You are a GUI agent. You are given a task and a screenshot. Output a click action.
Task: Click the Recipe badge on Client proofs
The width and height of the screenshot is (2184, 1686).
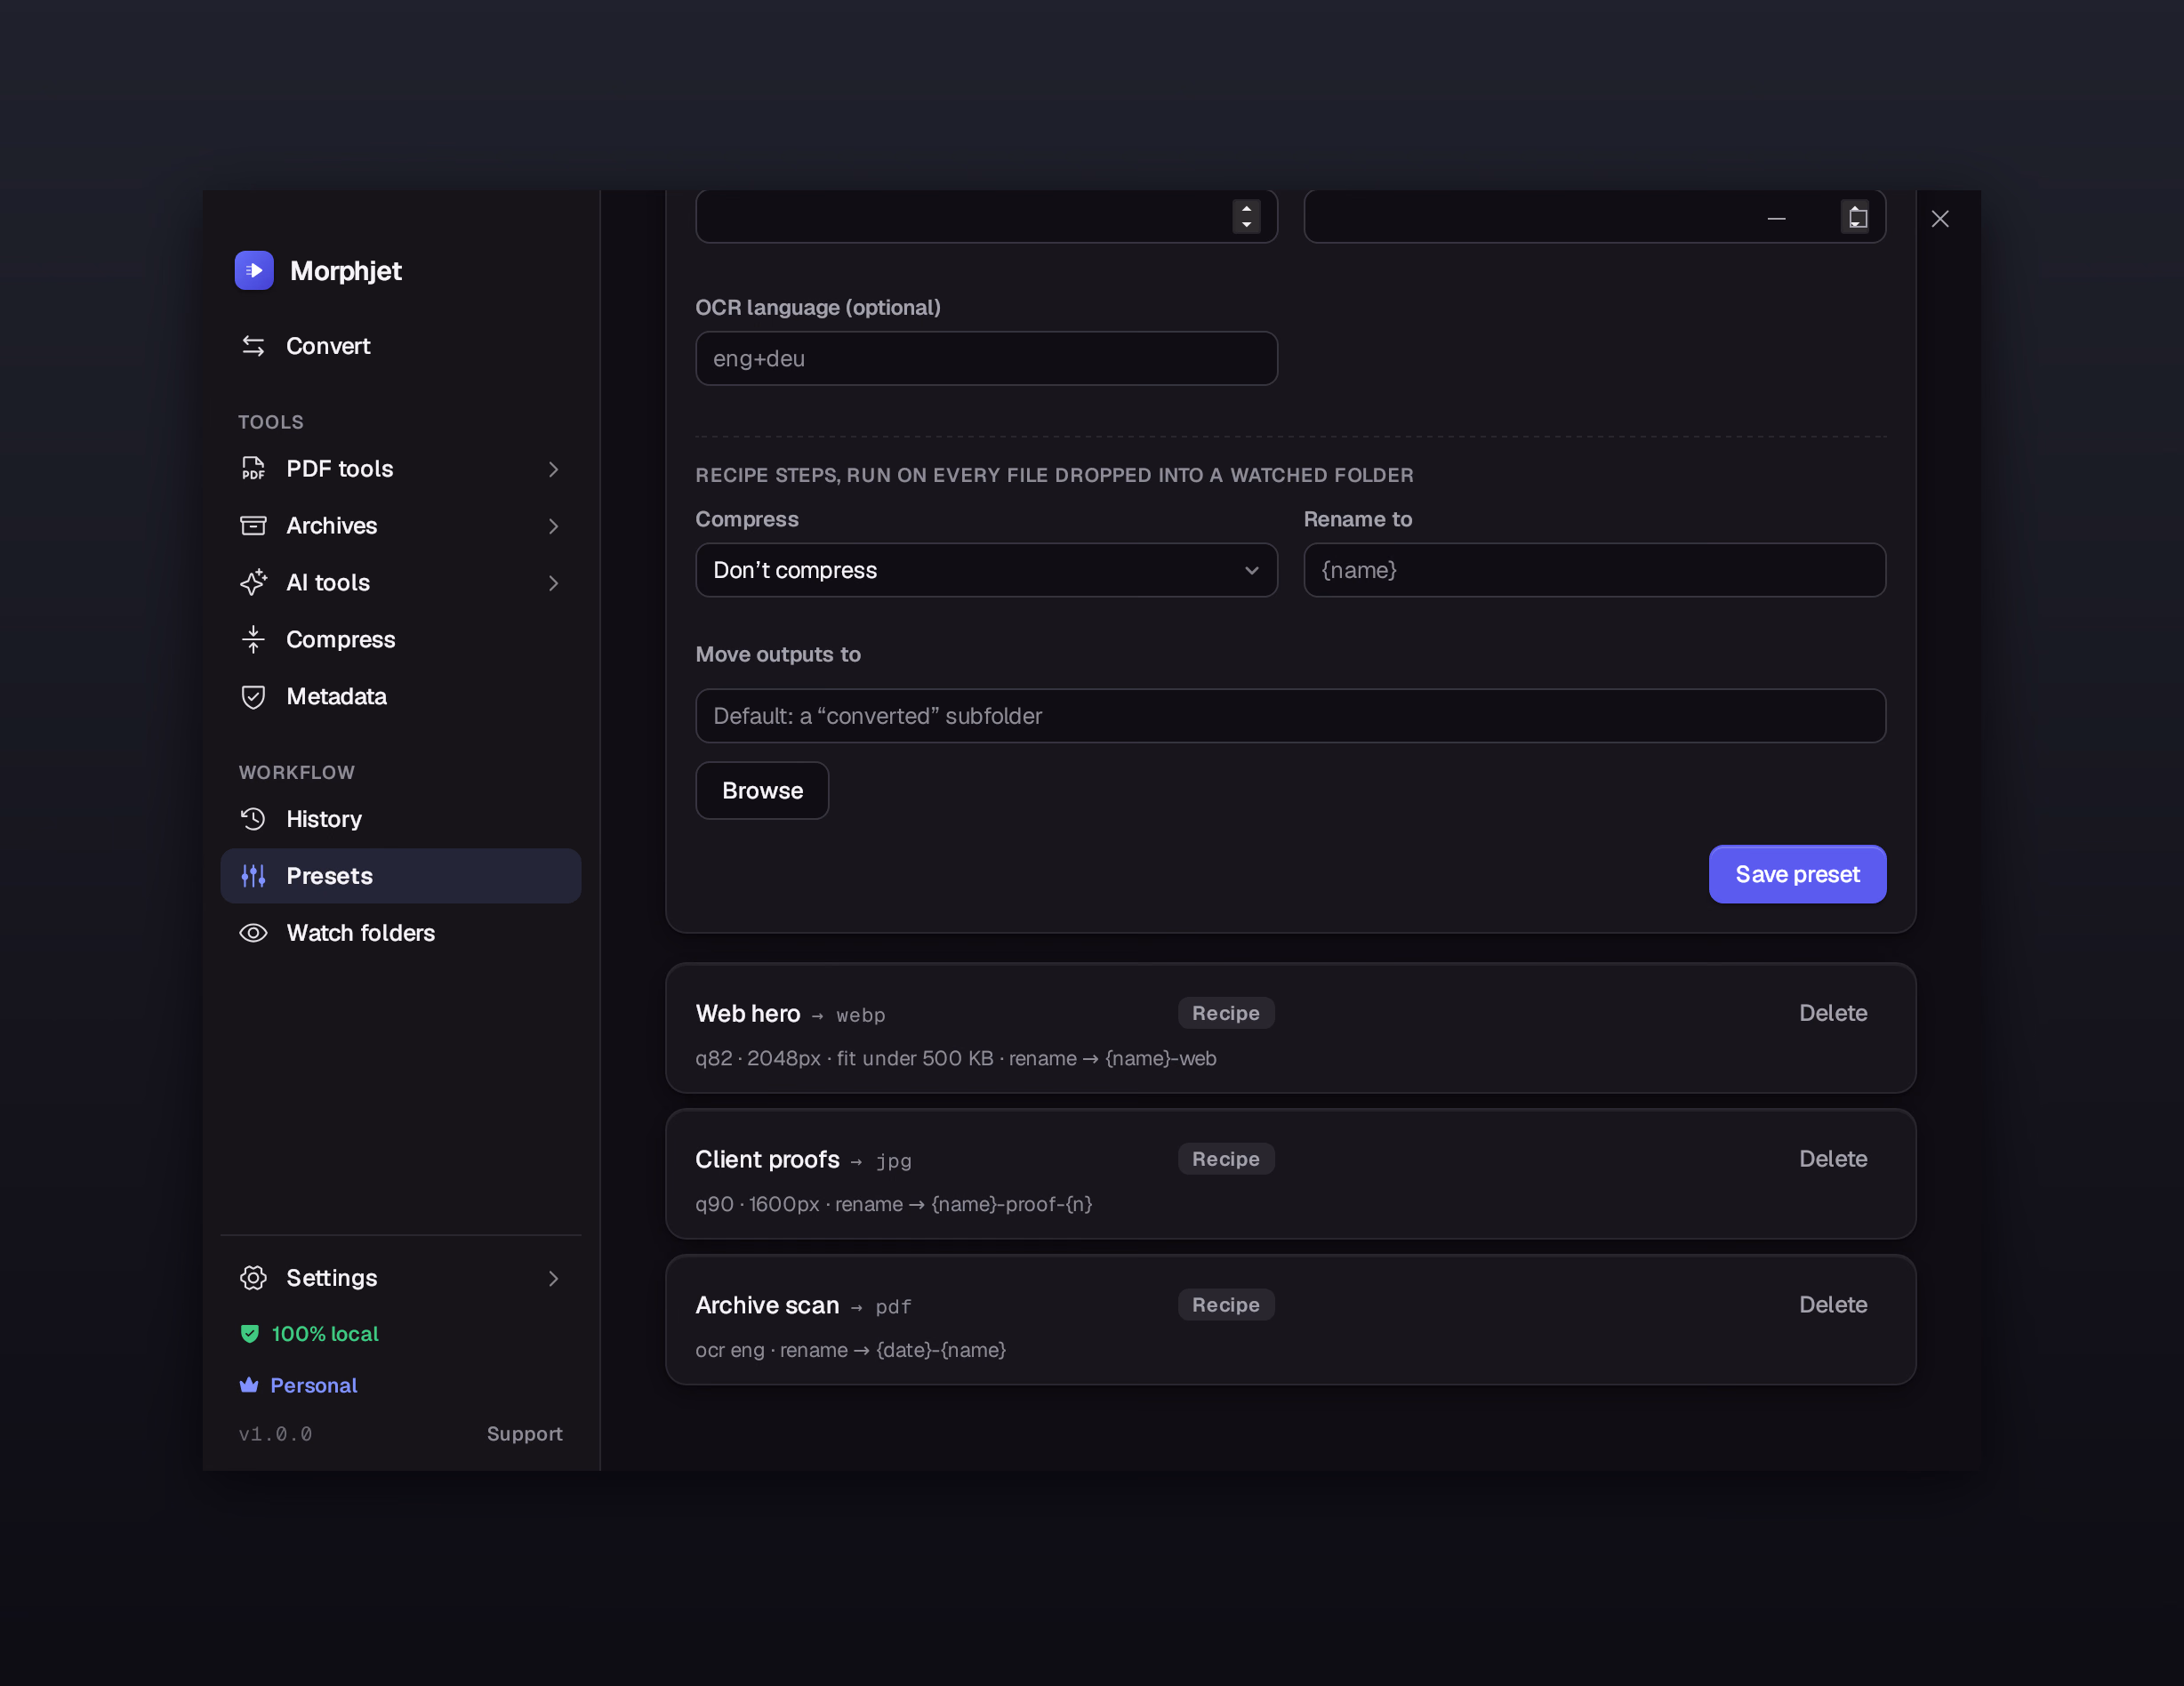pos(1226,1159)
